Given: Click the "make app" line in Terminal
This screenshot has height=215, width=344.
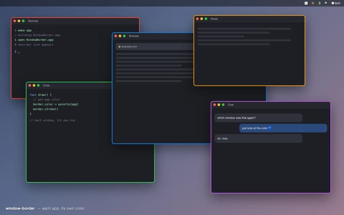Looking at the screenshot, I should tap(23, 30).
